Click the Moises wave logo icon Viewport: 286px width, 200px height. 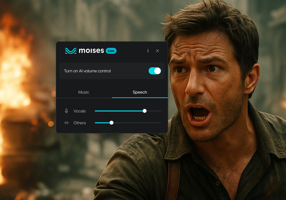(70, 51)
